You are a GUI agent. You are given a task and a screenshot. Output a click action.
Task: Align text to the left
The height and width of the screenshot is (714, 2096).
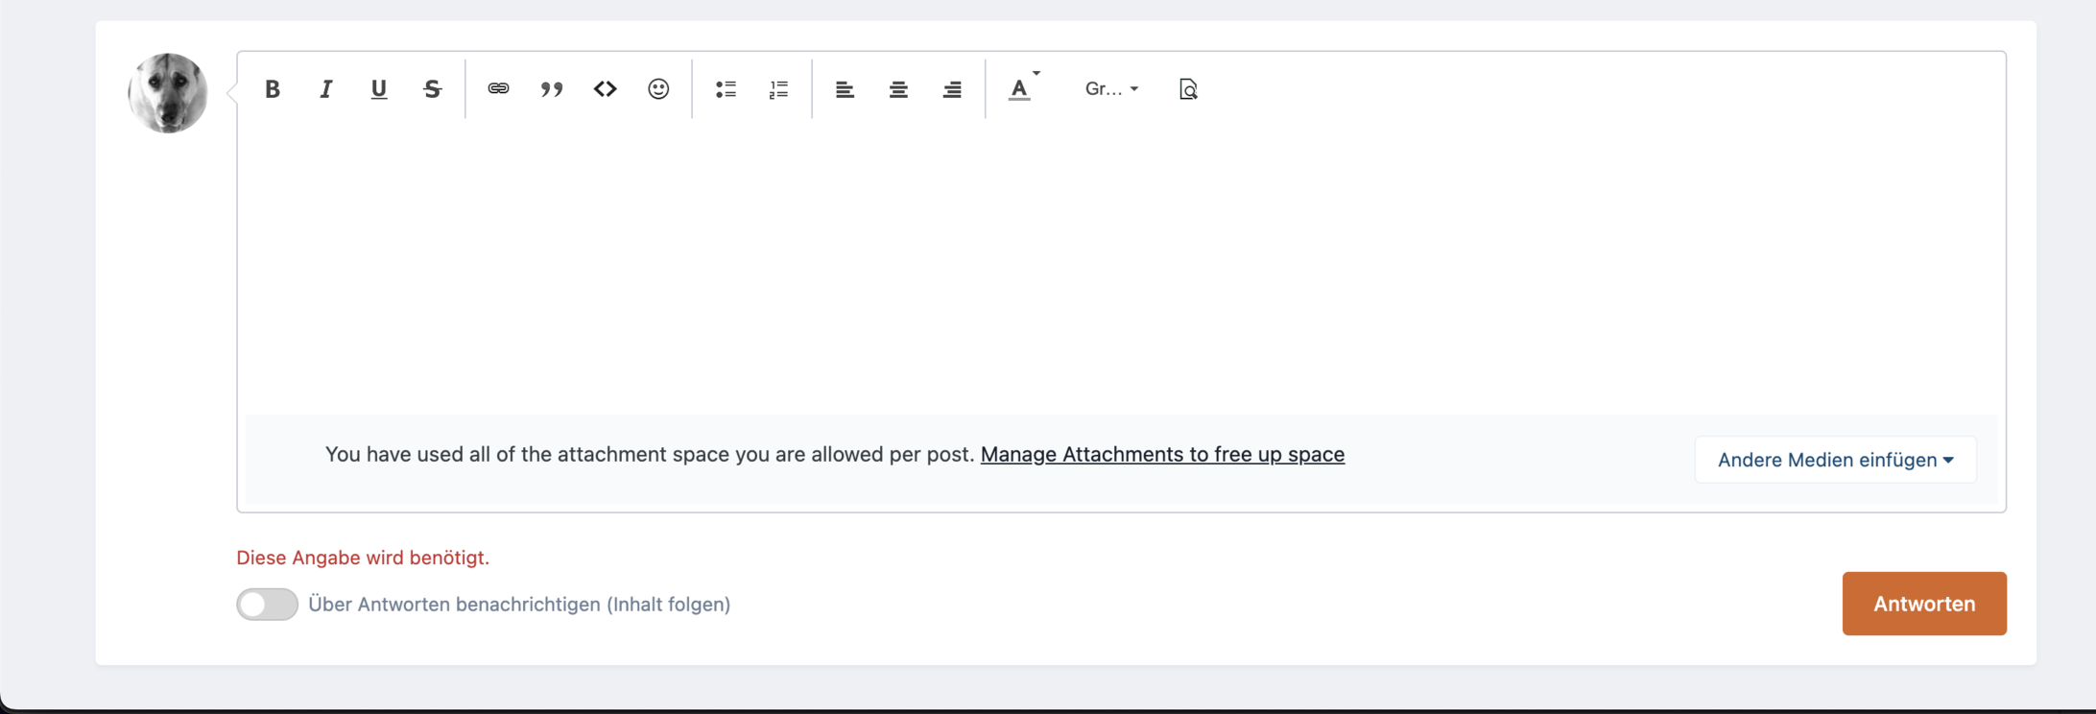click(x=845, y=89)
